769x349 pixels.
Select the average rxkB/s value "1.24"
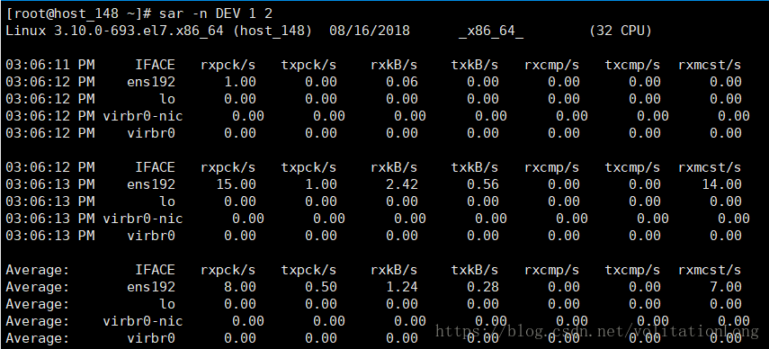pos(402,287)
